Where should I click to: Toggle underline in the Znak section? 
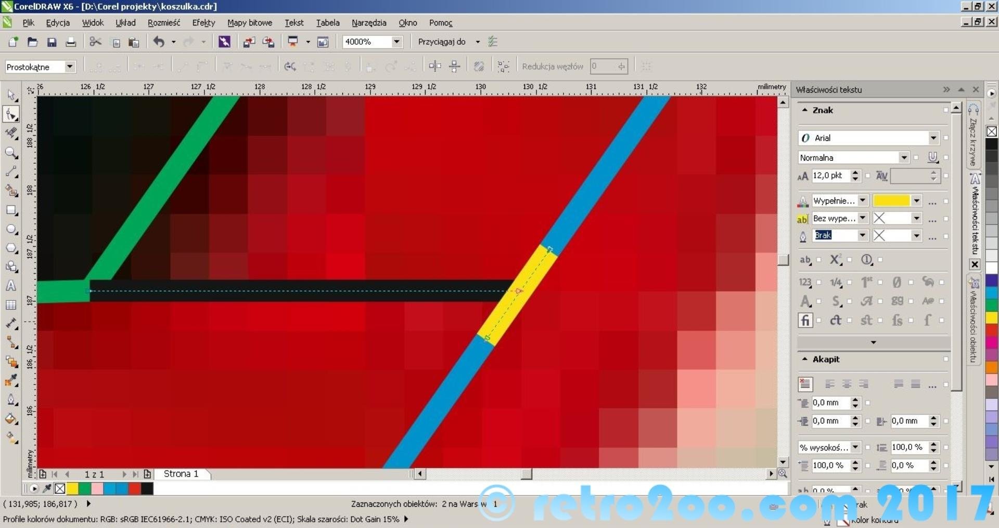point(932,157)
